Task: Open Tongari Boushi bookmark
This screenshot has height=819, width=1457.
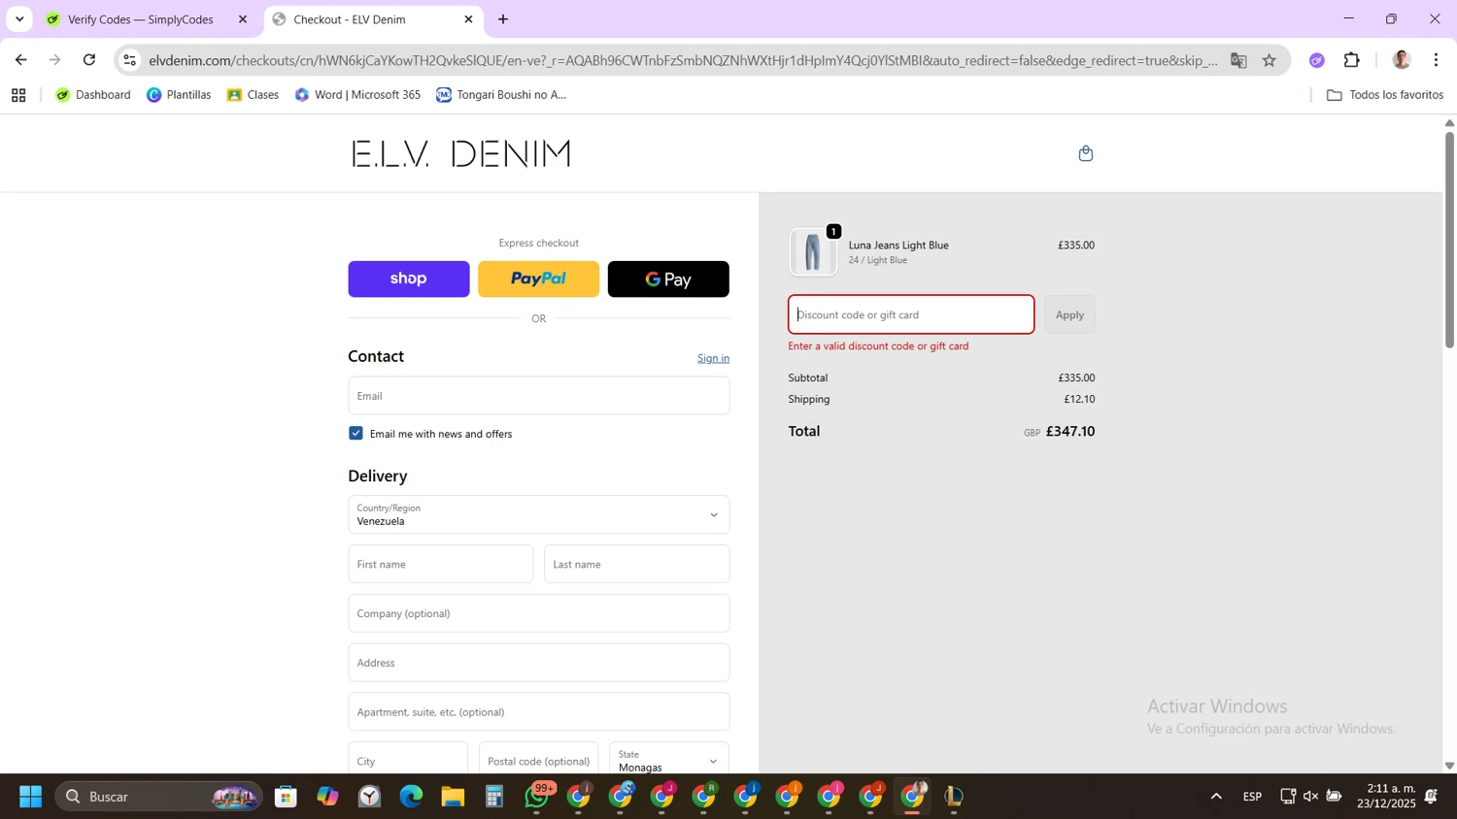Action: tap(501, 95)
